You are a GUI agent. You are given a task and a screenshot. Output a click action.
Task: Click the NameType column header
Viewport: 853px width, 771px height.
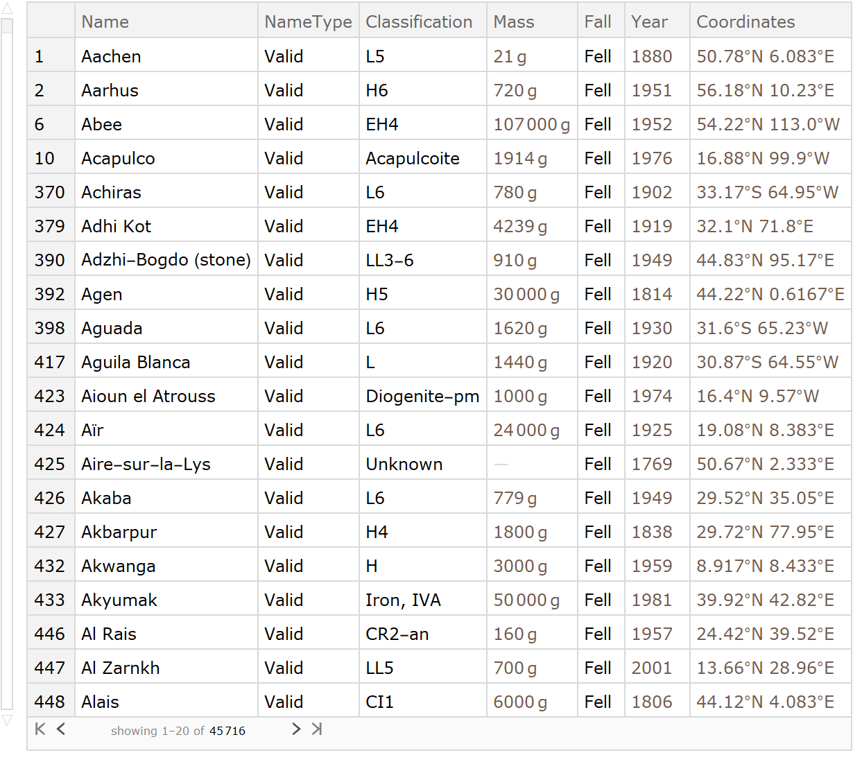point(308,21)
